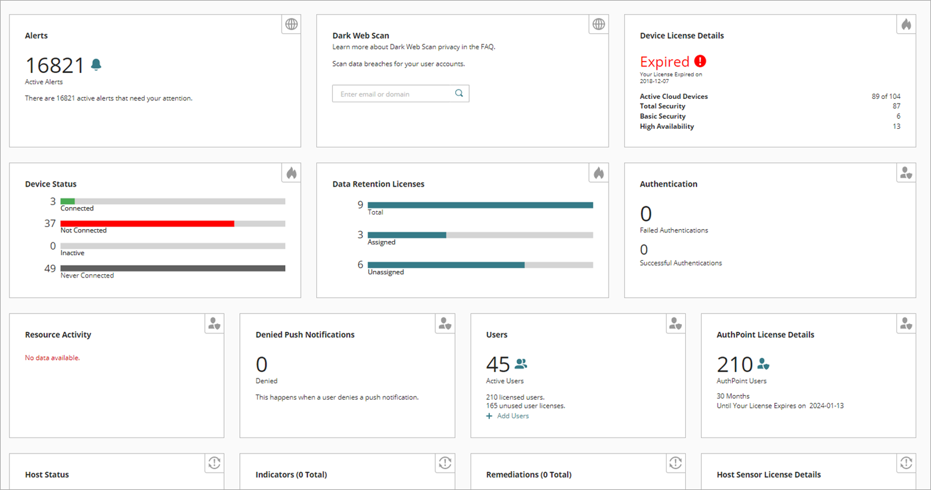The image size is (931, 490).
Task: Click the Enter email or domain field
Action: [392, 94]
